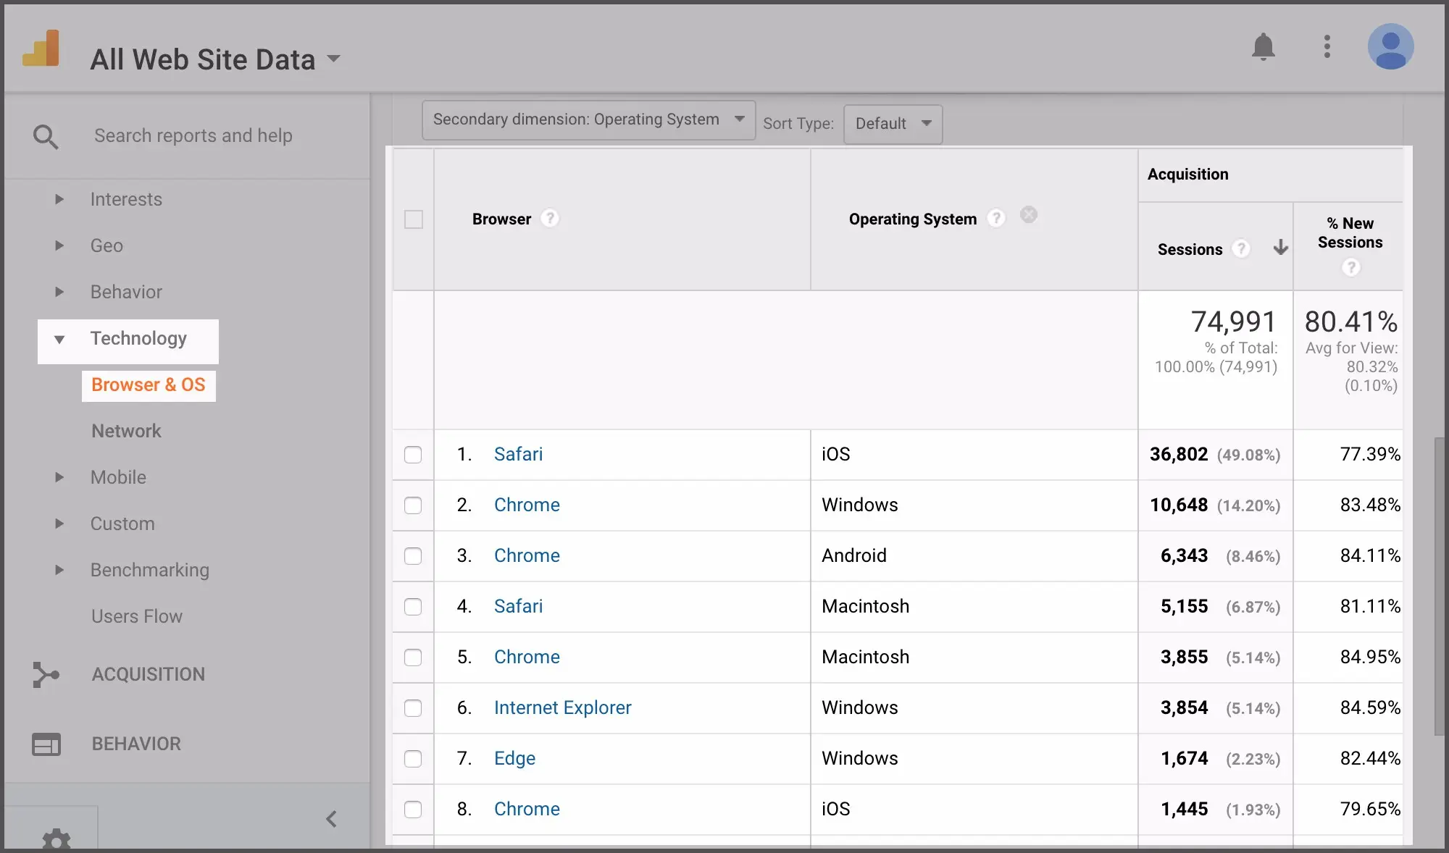Image resolution: width=1449 pixels, height=853 pixels.
Task: Select the Acquisition section icon
Action: [46, 674]
